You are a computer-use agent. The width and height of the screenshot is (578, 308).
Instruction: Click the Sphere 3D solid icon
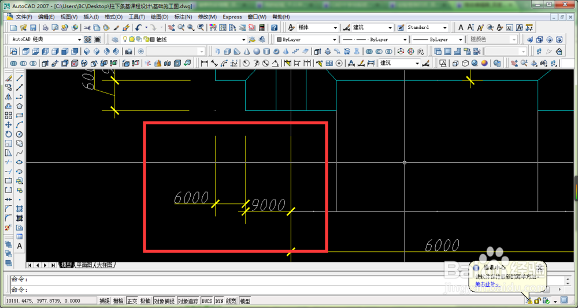[256, 51]
